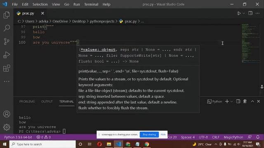Select Python 3.9.6 64-bit interpreter in status bar
The height and width of the screenshot is (148, 264).
click(18, 137)
